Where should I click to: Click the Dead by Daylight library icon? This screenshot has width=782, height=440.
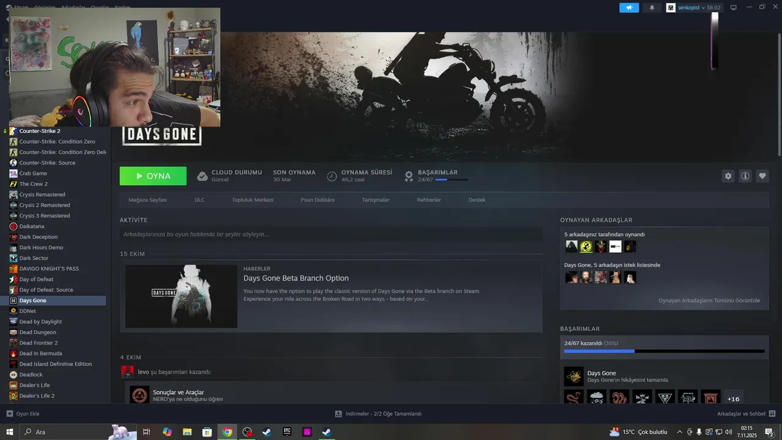click(x=13, y=321)
